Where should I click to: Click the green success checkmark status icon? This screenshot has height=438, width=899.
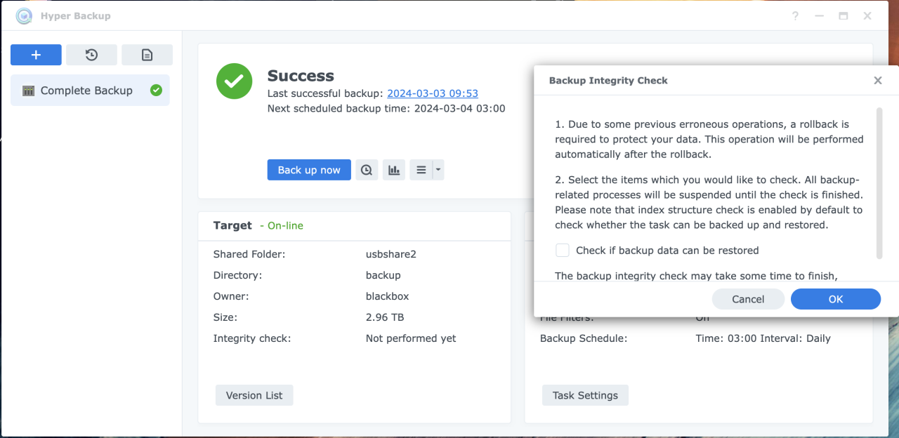(x=235, y=81)
